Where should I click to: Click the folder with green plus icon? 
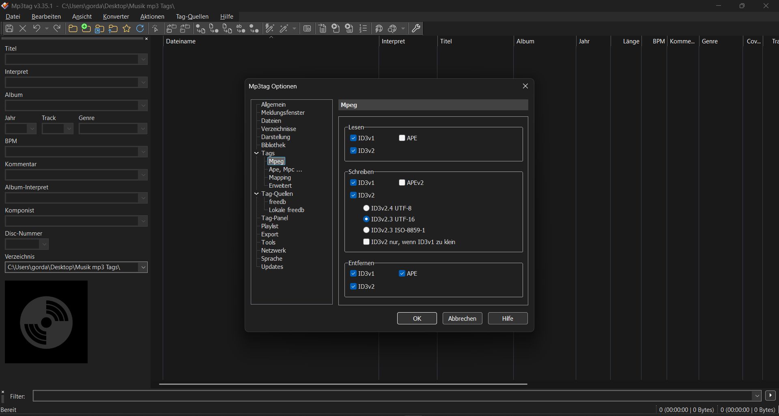point(86,28)
